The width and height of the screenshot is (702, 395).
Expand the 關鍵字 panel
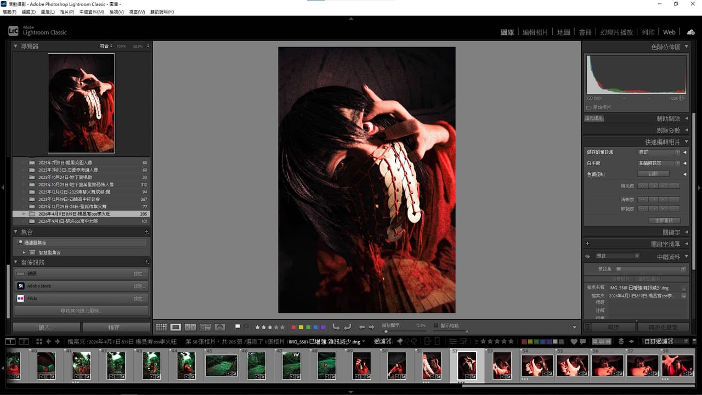click(687, 233)
